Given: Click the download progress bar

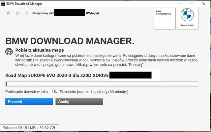Looking at the screenshot, I should 102,84.
